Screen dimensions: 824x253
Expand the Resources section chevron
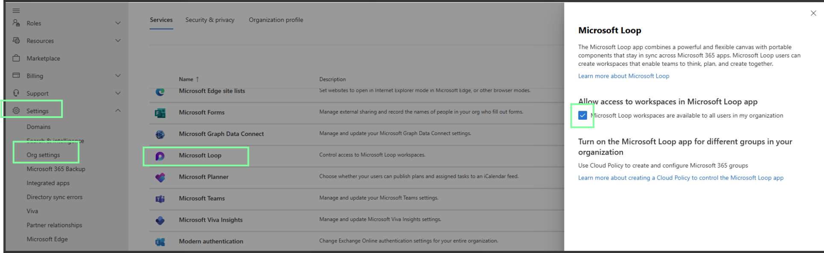pyautogui.click(x=118, y=41)
